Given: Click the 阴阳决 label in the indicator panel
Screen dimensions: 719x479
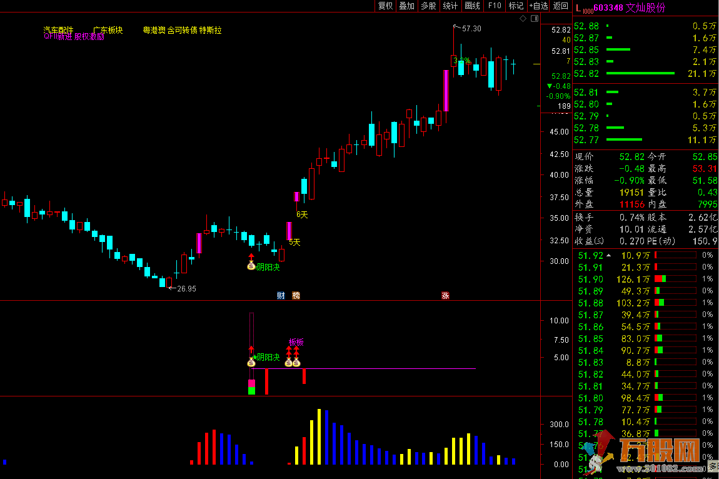Looking at the screenshot, I should [268, 357].
